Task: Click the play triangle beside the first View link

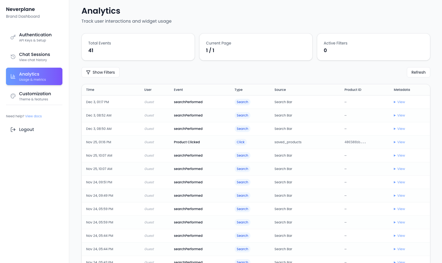Action: (x=394, y=102)
